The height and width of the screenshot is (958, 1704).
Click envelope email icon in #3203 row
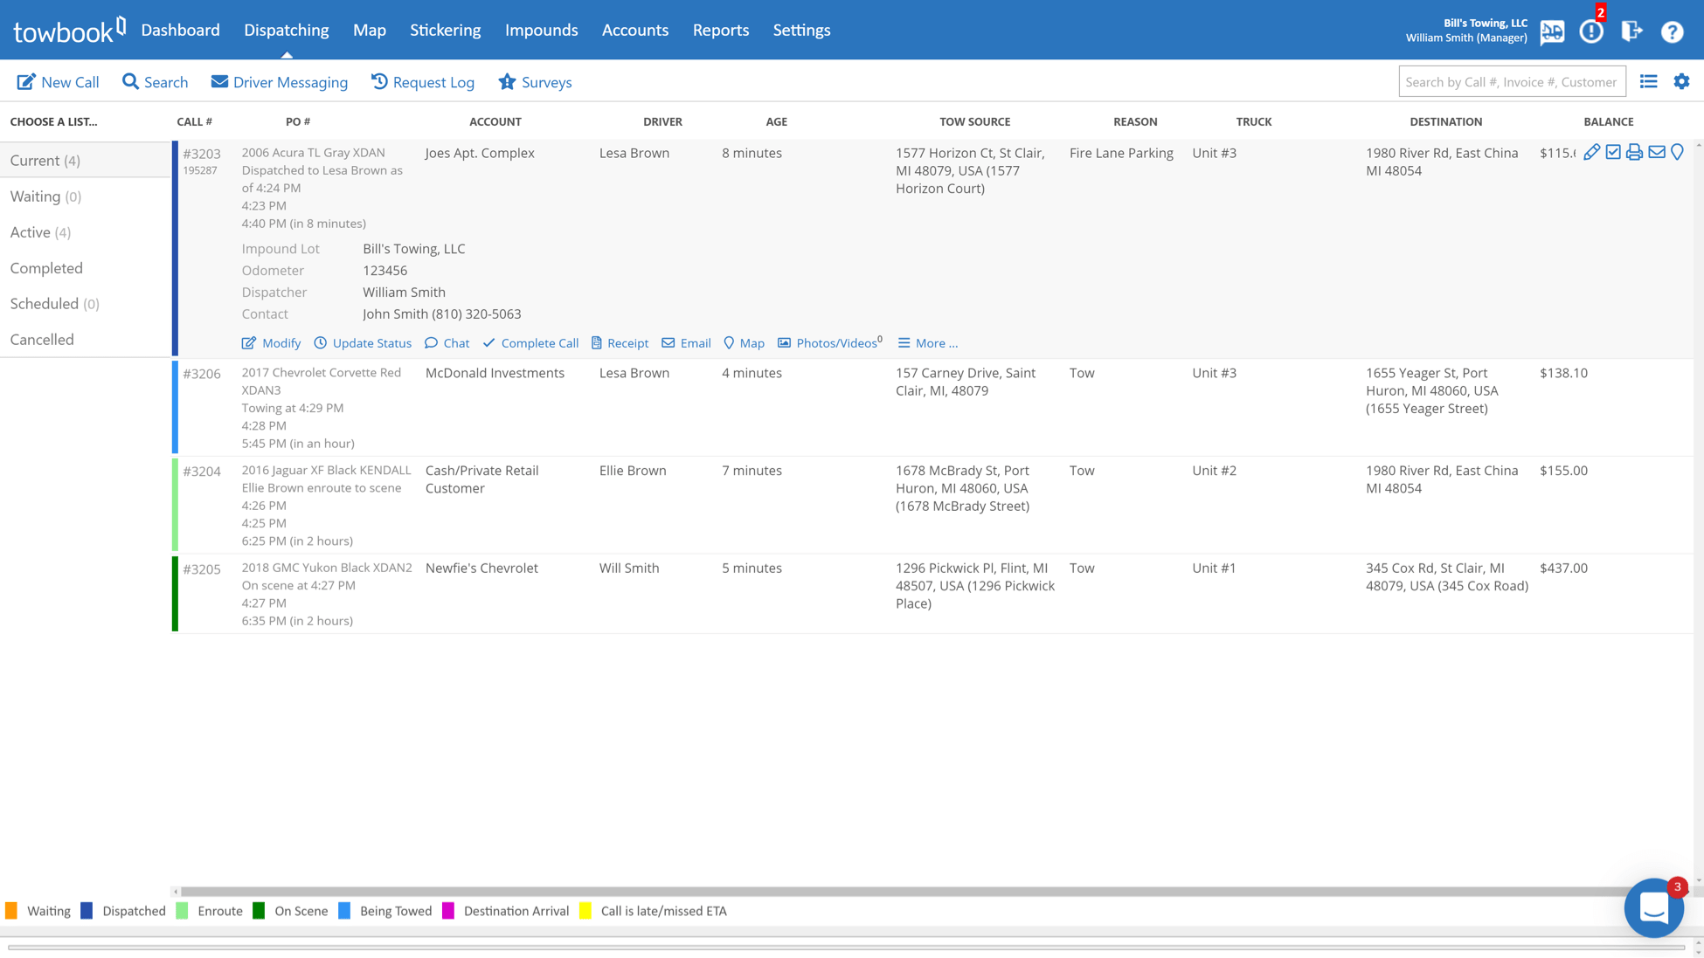pos(1656,153)
